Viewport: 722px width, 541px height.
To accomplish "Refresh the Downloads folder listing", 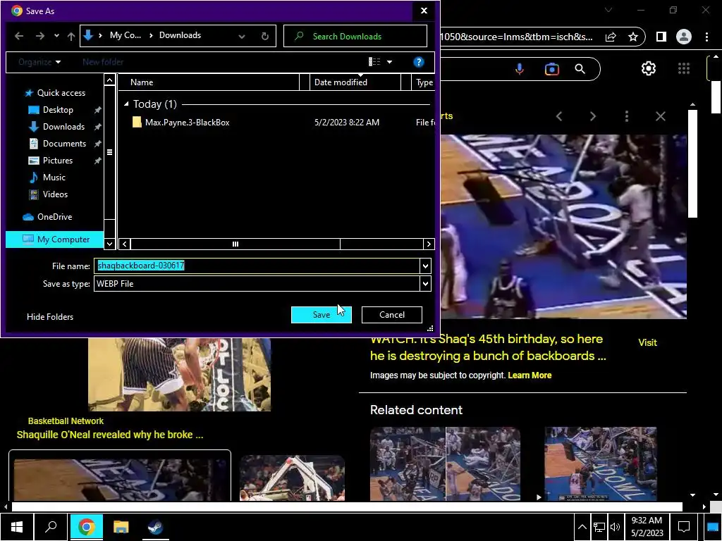I will (x=265, y=37).
